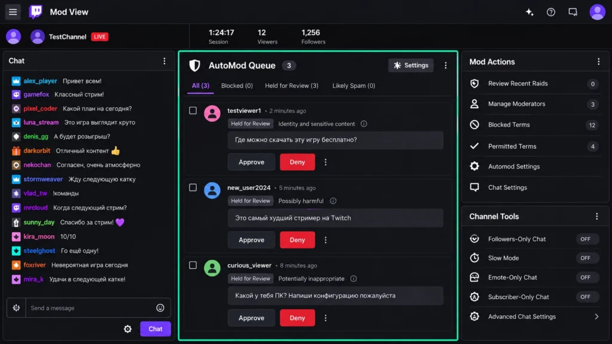Click username alex_player in chat
612x344 pixels.
click(x=40, y=81)
